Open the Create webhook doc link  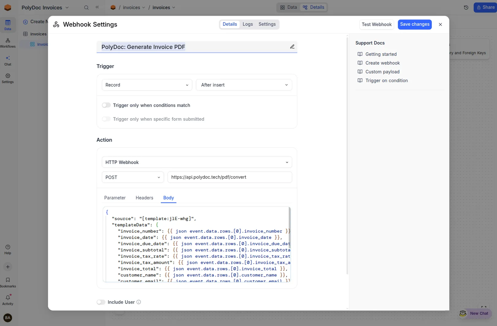[x=382, y=63]
